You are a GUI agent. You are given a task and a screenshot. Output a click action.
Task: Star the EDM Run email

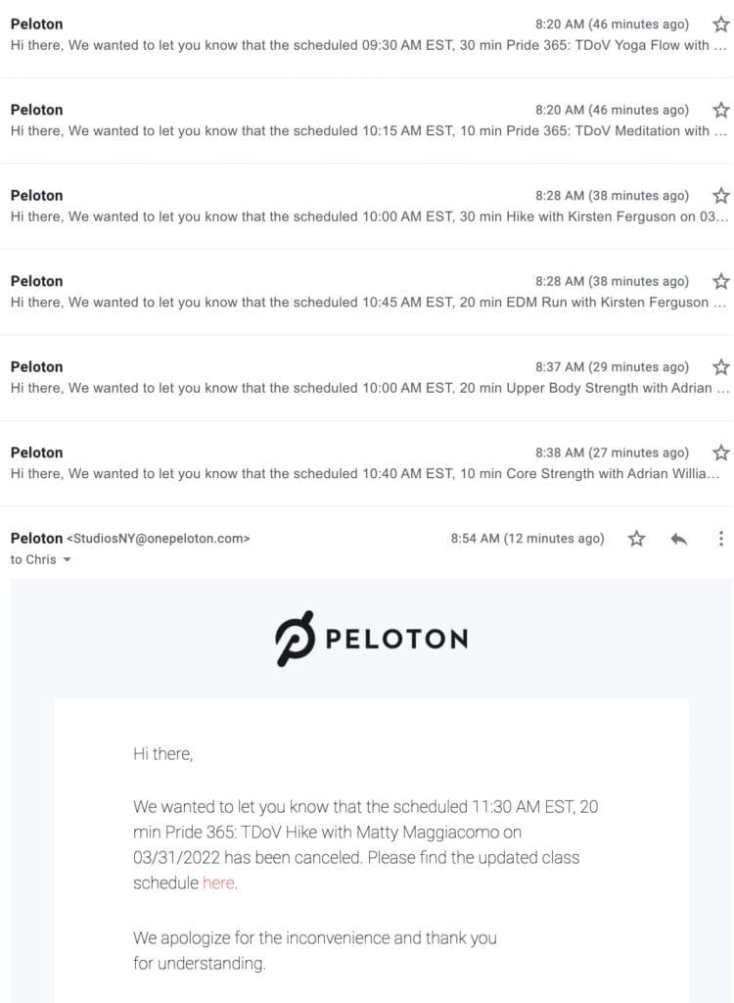coord(720,281)
